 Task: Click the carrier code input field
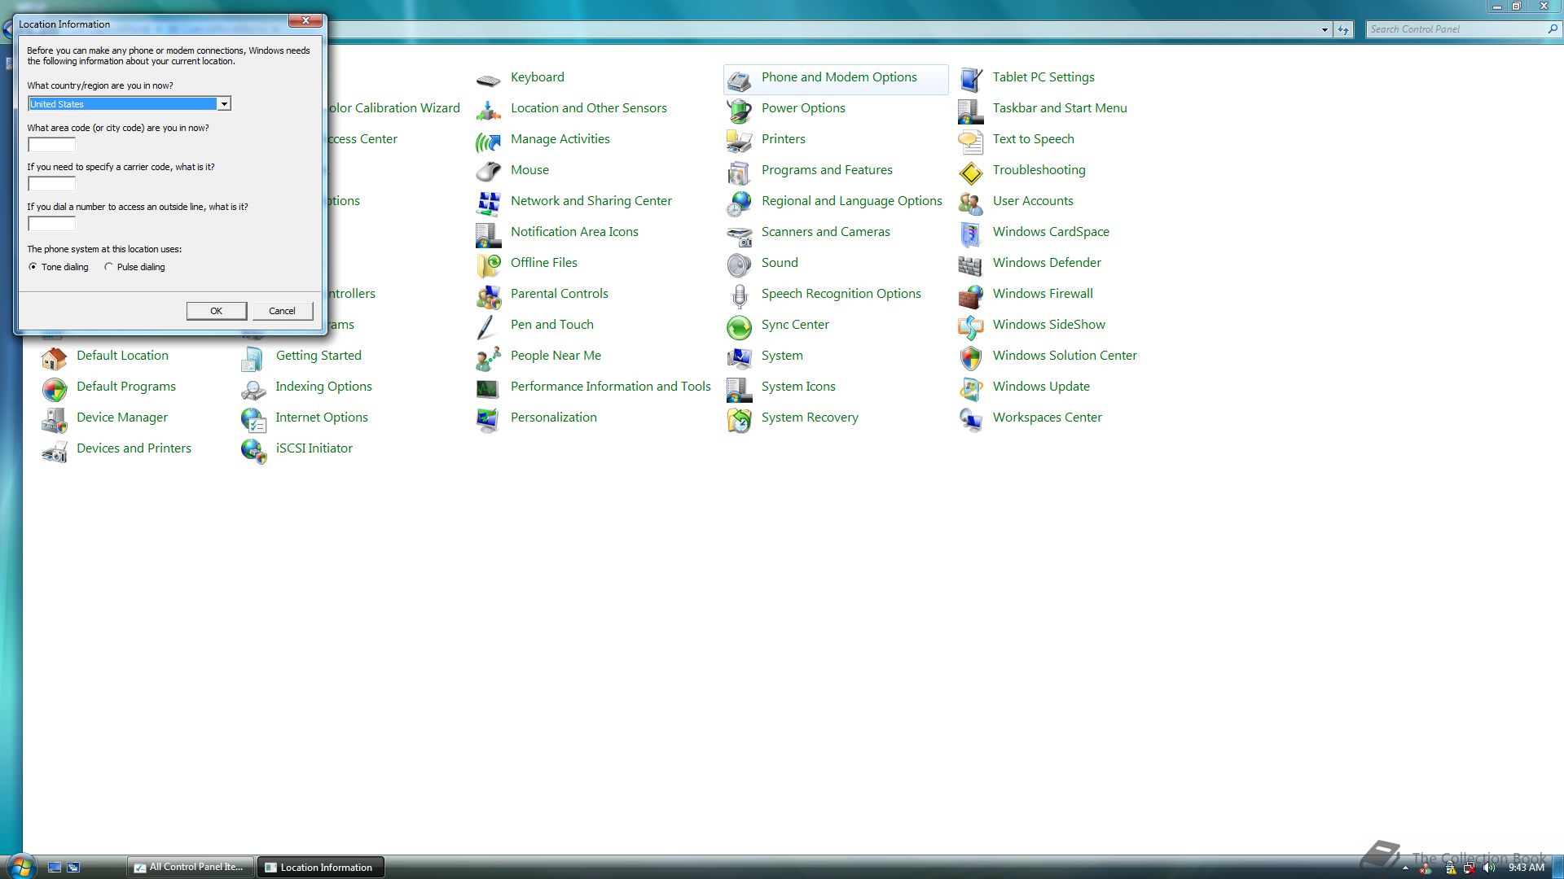click(51, 184)
